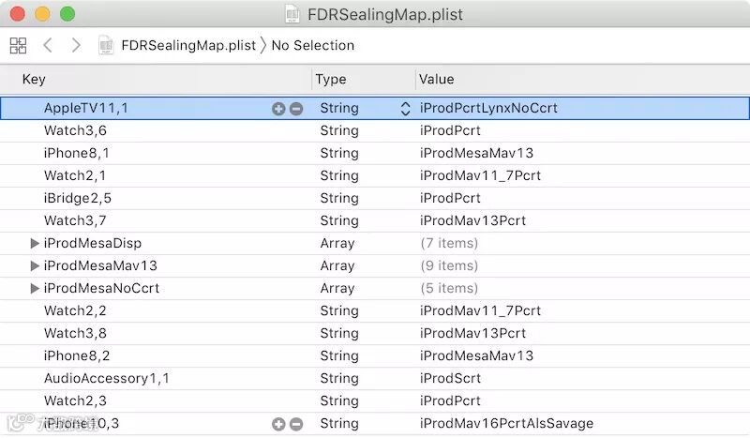Expand the iProdMesaMav13 array

tap(35, 265)
